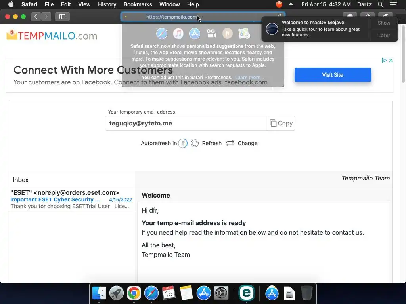Open App Store next to Notes in Dock
The width and height of the screenshot is (406, 304).
click(203, 293)
